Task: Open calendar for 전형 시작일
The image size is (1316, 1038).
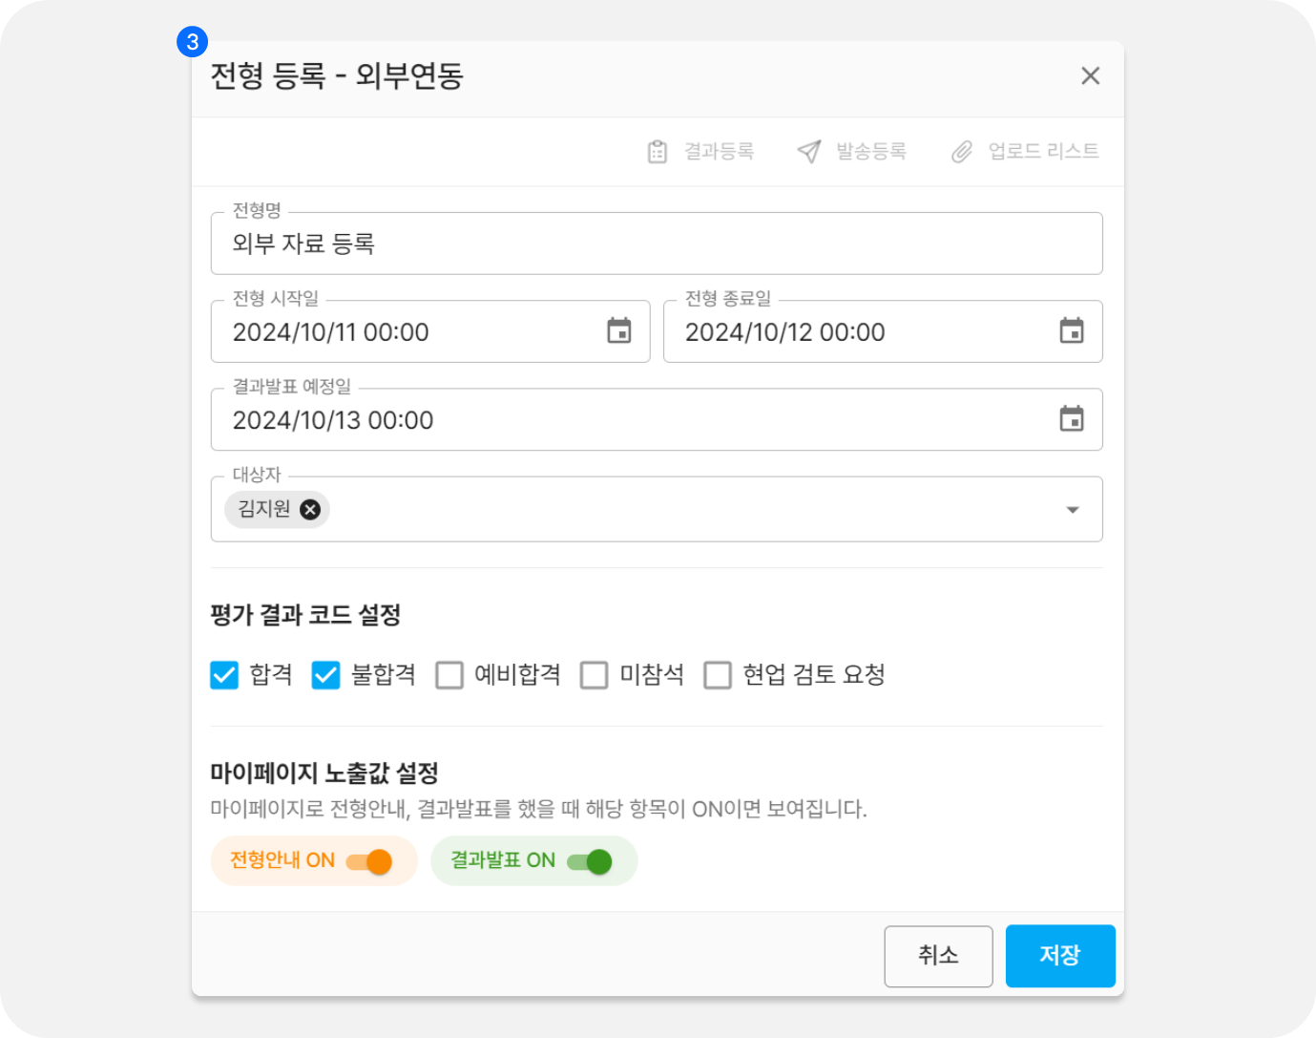Action: point(619,331)
